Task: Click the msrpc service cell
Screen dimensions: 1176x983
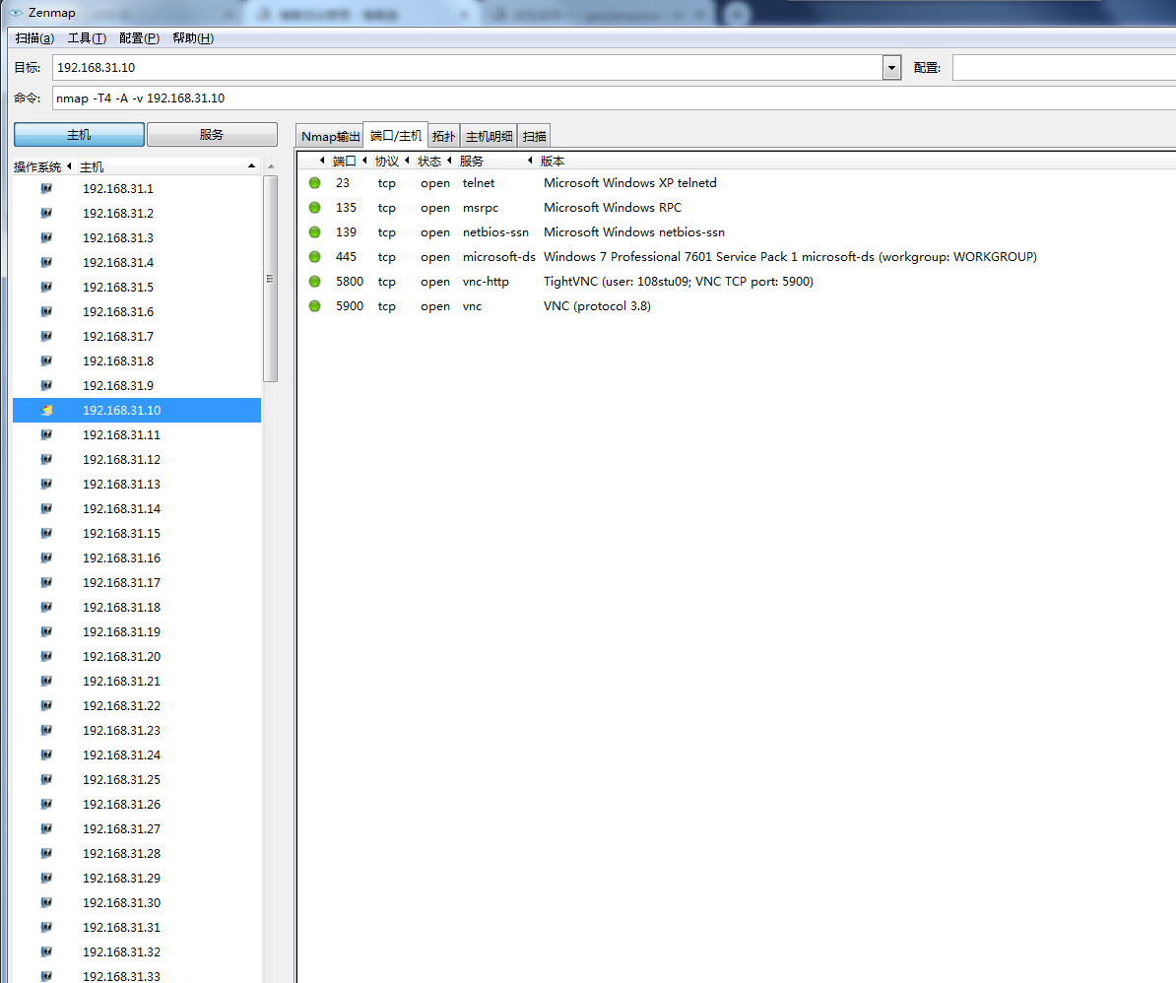Action: pos(480,208)
